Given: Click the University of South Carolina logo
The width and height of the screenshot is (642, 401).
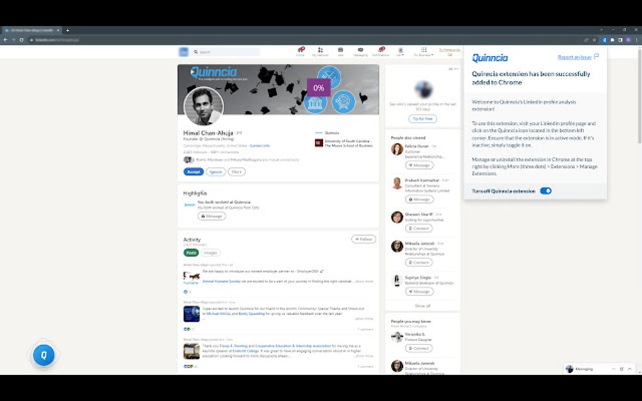Looking at the screenshot, I should 318,143.
